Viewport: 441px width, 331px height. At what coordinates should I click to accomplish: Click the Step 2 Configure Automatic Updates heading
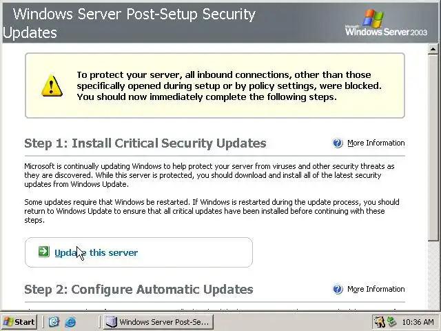139,290
